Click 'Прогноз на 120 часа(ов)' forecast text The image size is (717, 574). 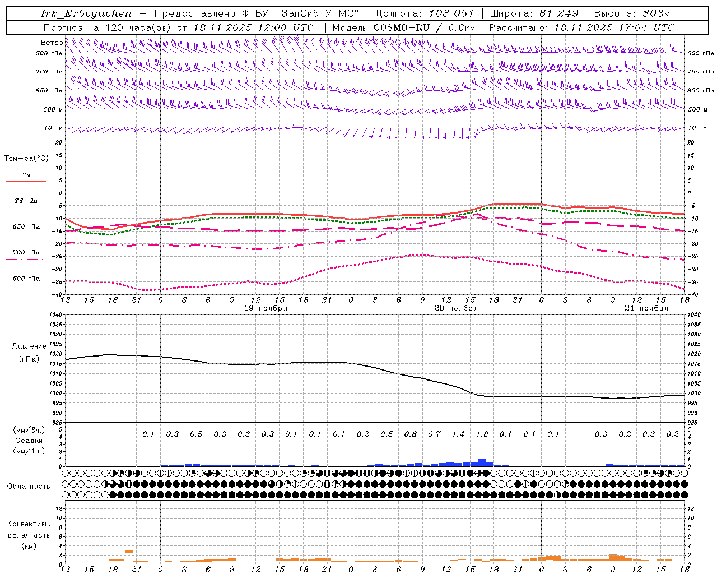pyautogui.click(x=108, y=27)
